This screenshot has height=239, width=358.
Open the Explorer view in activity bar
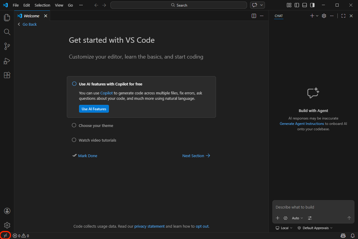(x=7, y=18)
